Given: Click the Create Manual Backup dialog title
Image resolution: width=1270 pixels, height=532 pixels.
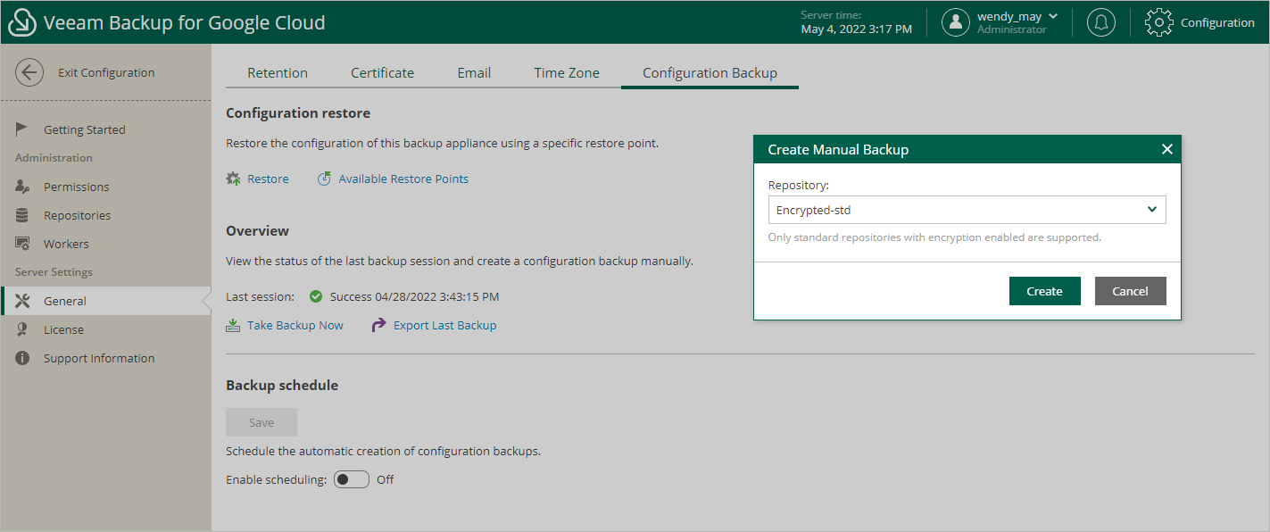Looking at the screenshot, I should pos(838,149).
